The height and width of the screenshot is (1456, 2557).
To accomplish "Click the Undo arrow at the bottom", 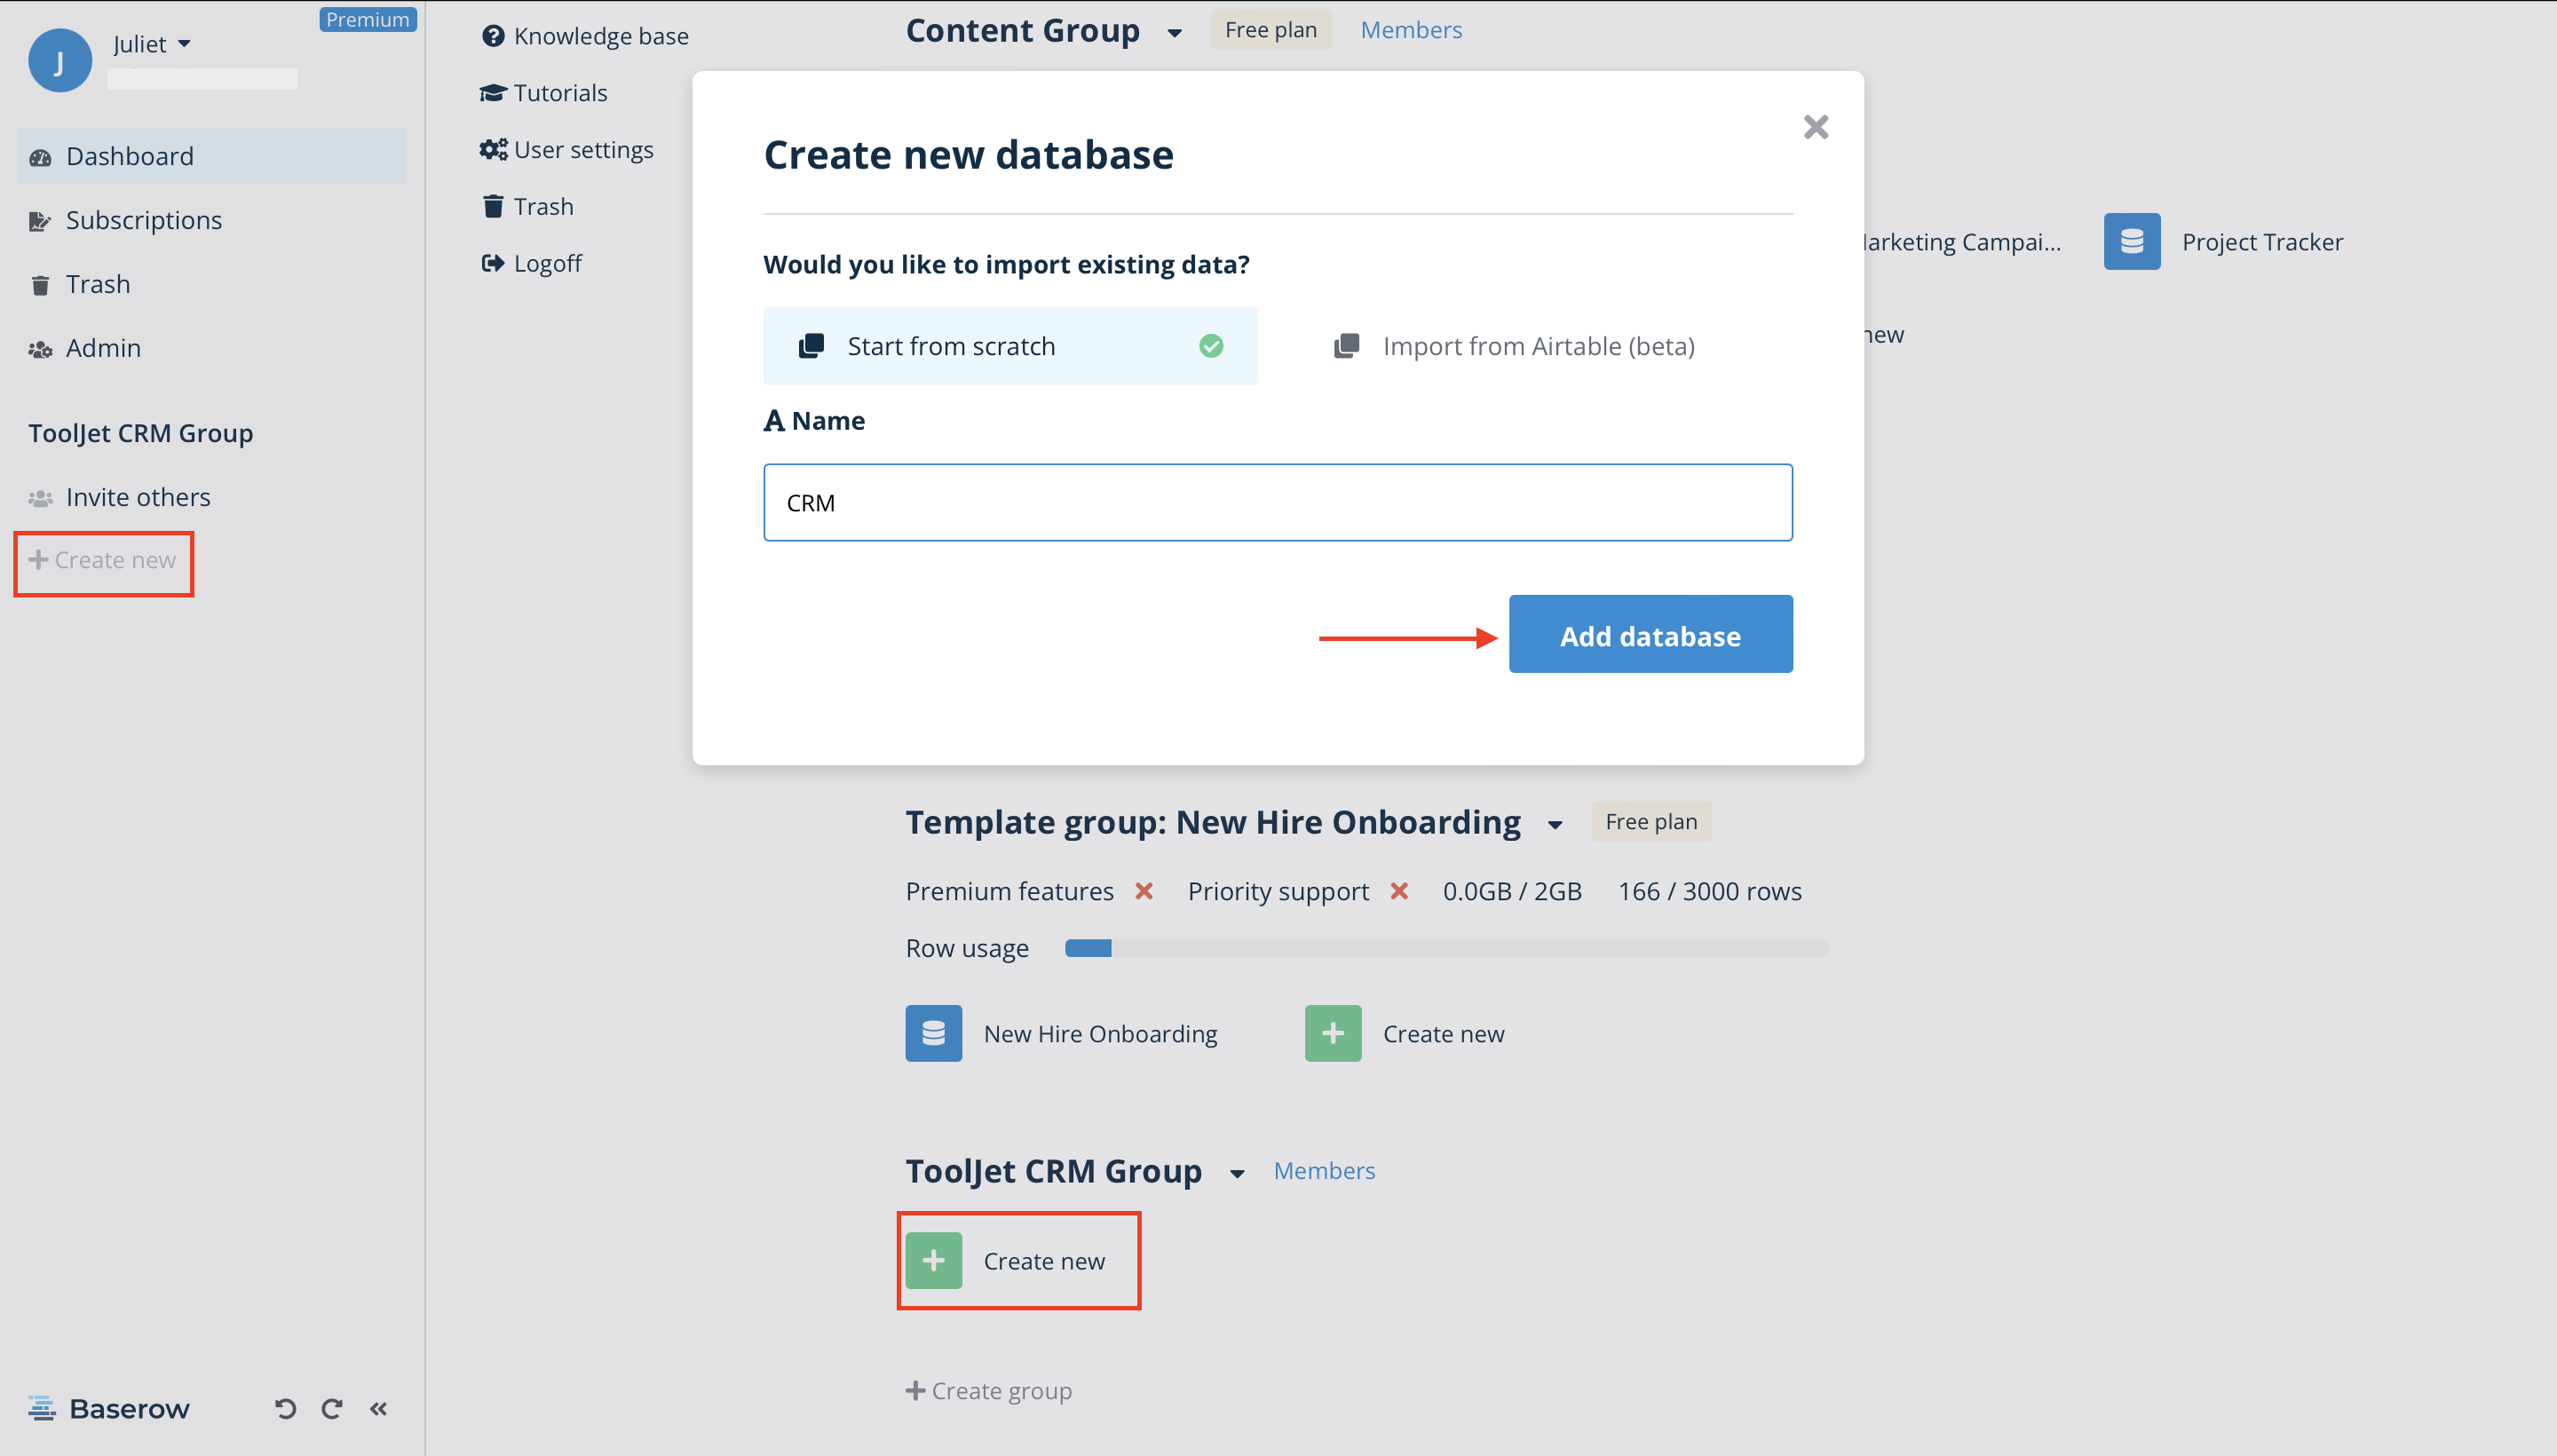I will click(285, 1408).
